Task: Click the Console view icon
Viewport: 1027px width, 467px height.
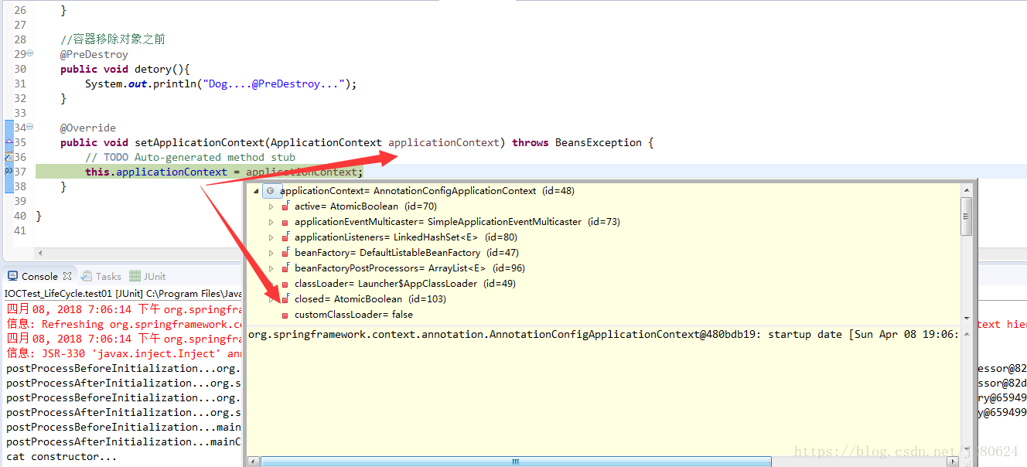Action: tap(12, 276)
